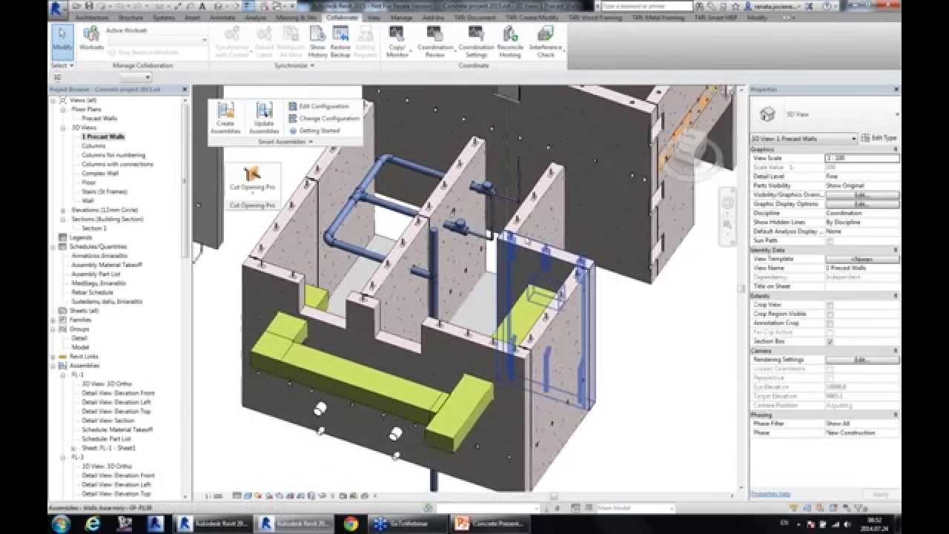
Task: Uncheck the Section Box option
Action: [x=830, y=340]
